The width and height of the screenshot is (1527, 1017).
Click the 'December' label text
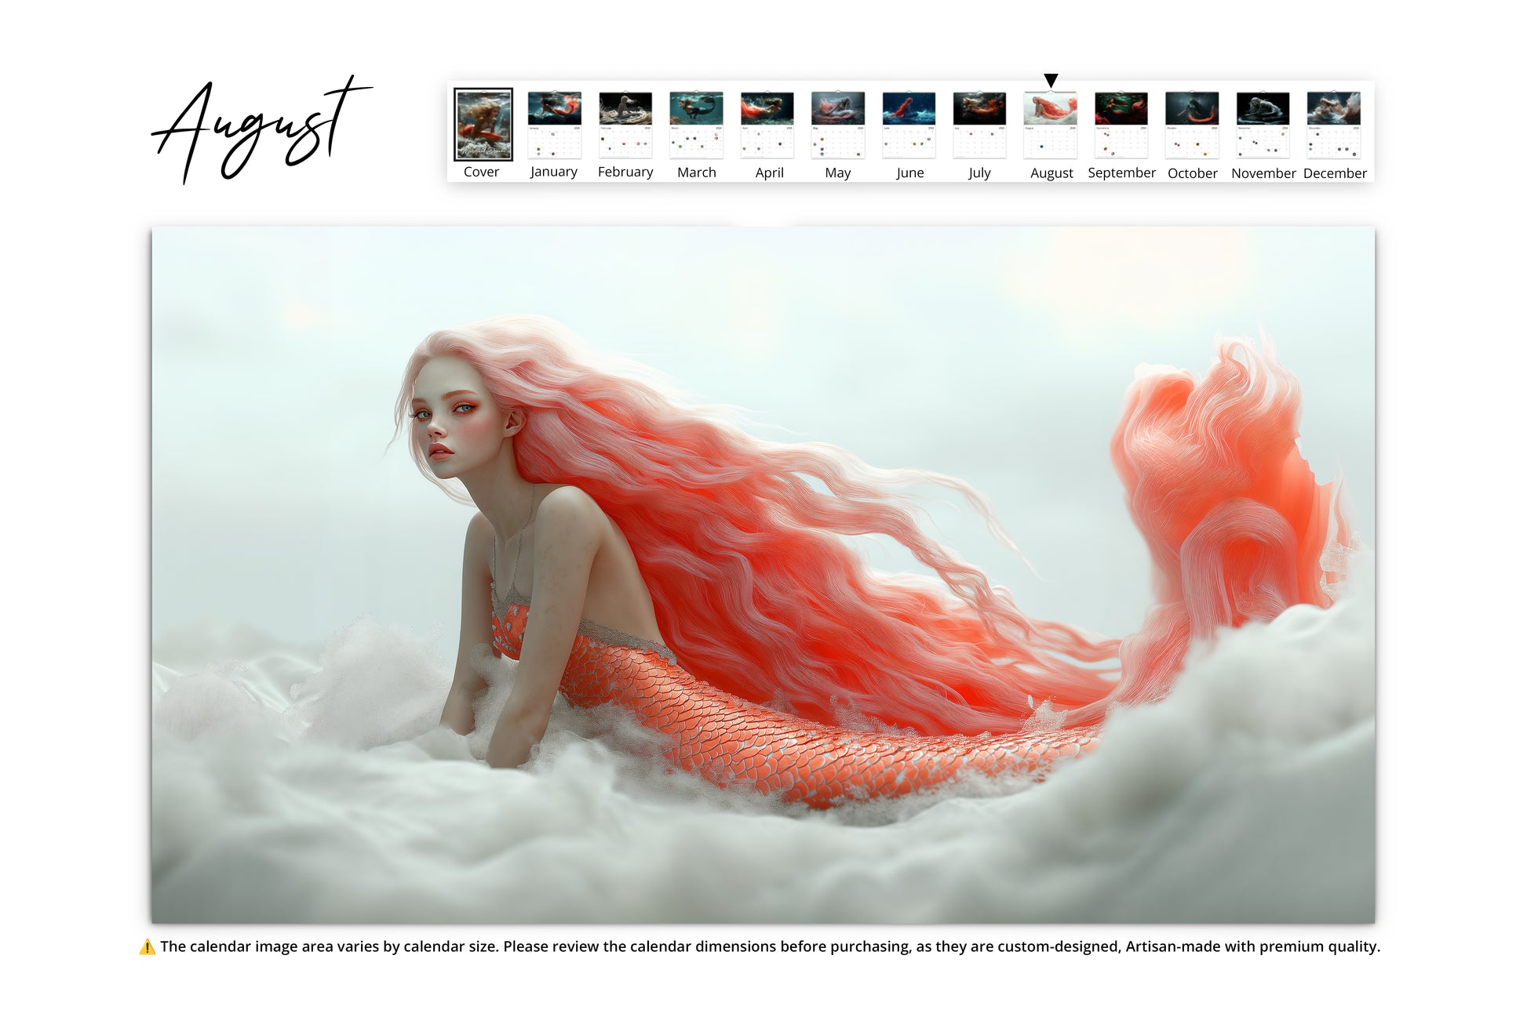click(x=1335, y=173)
